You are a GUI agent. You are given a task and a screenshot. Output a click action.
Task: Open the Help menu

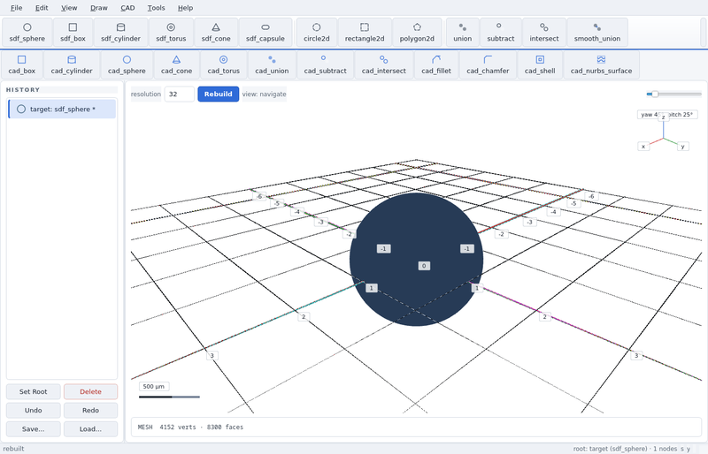(185, 8)
